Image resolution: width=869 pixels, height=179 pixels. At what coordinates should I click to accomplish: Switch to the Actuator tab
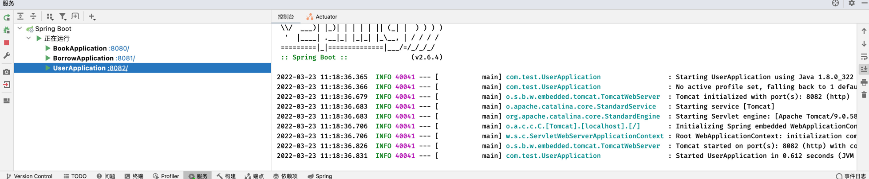click(x=322, y=16)
